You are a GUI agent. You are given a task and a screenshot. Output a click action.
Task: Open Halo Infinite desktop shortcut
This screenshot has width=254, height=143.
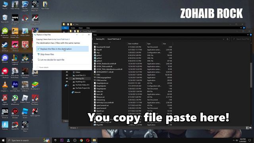[15, 6]
